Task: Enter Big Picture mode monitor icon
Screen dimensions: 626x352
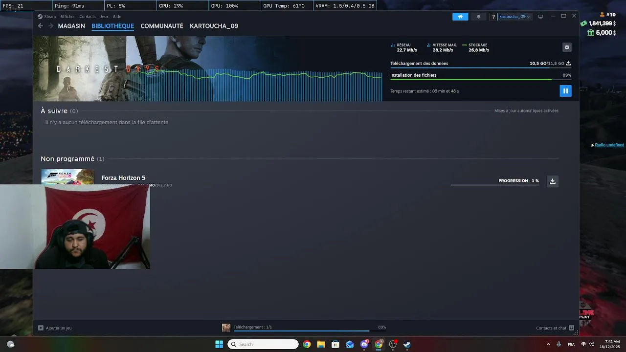Action: click(x=540, y=17)
